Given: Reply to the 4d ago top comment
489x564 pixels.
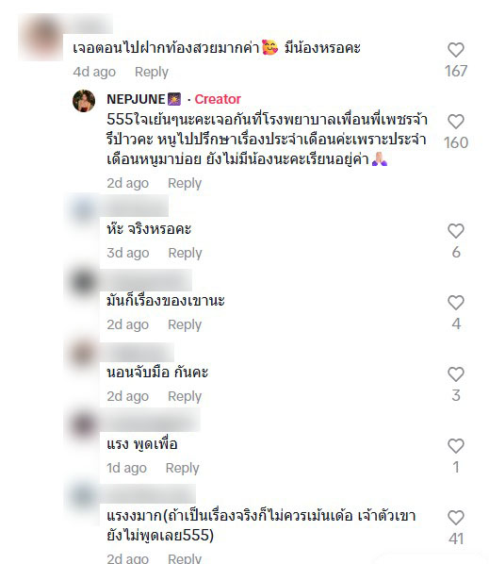Looking at the screenshot, I should point(152,72).
